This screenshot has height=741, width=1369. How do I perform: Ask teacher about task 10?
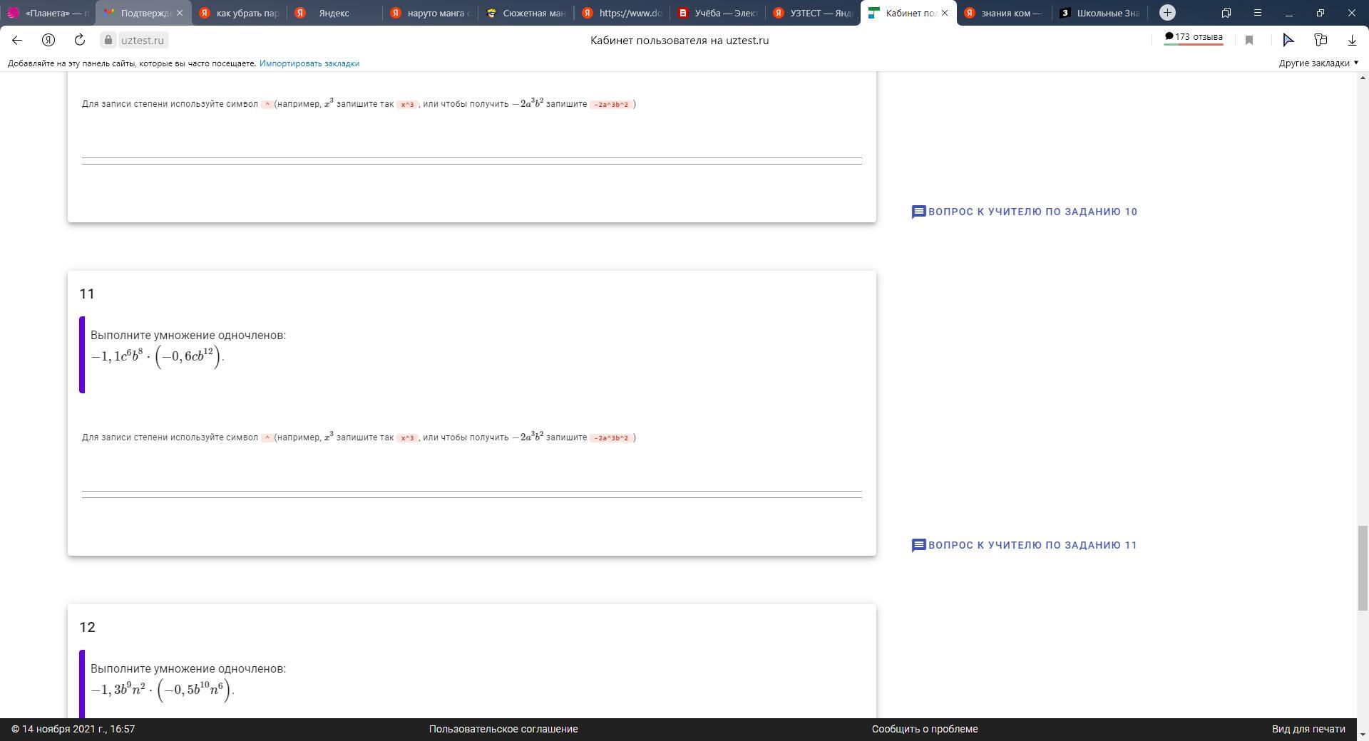click(x=1025, y=212)
